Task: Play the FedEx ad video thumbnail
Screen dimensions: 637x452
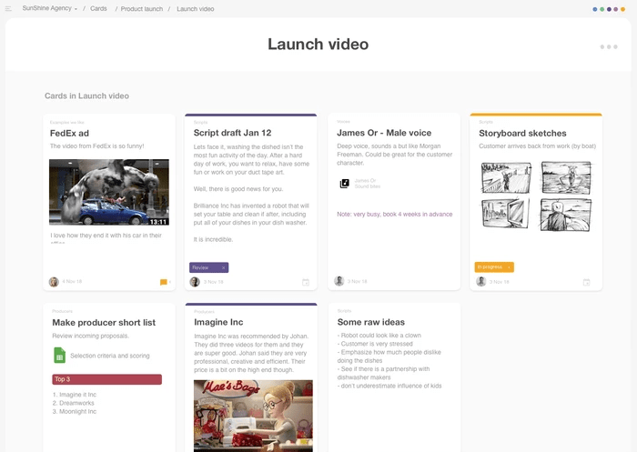Action: pos(108,193)
